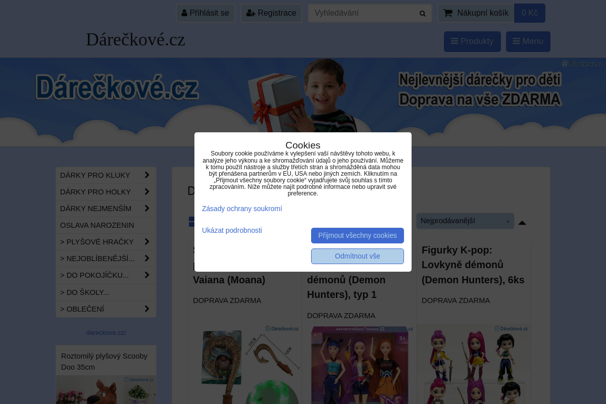Image resolution: width=606 pixels, height=404 pixels.
Task: Show cookie details via Ukázat podrobnosti
Action: tap(232, 230)
